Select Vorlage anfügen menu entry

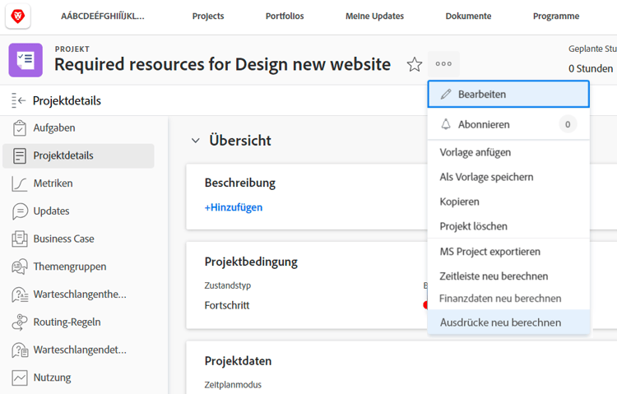point(508,152)
